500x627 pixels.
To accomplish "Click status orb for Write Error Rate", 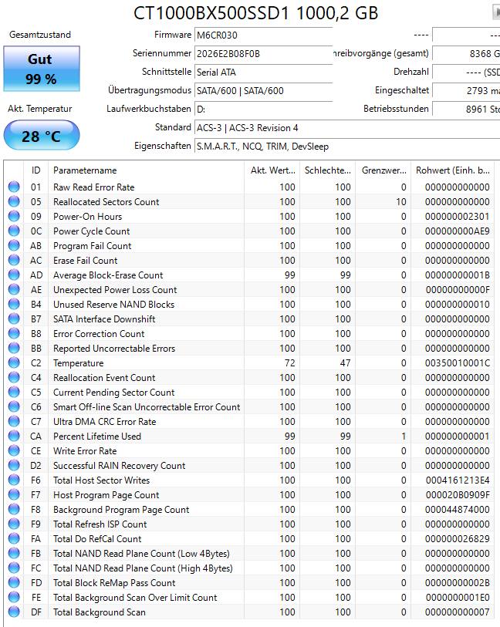I will [14, 450].
